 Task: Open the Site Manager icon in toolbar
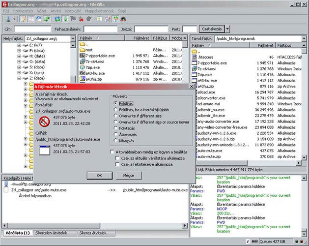click(7, 19)
